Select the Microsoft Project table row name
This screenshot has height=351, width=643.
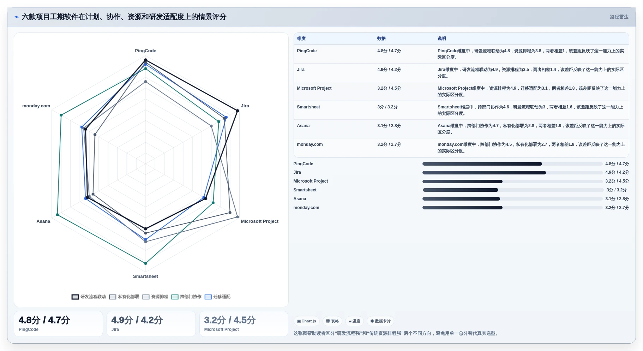[x=314, y=88]
